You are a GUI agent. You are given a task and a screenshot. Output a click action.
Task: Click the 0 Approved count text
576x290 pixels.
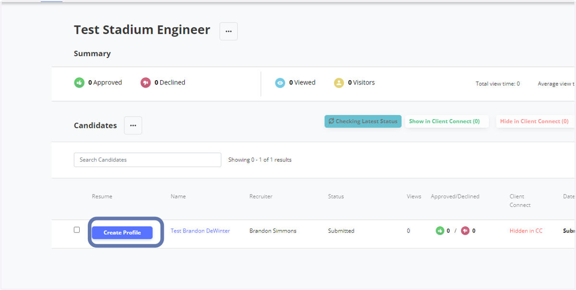click(105, 83)
